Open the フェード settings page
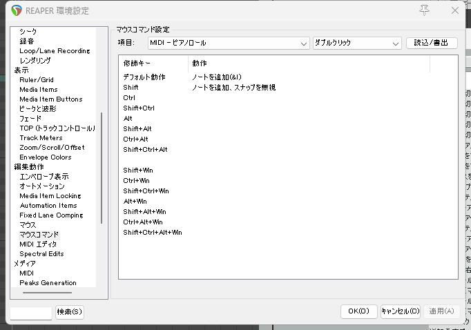 coord(30,119)
